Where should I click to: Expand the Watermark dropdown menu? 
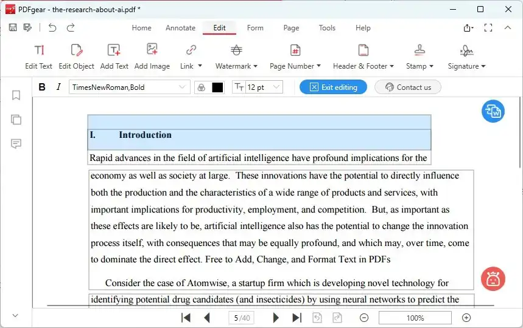236,56
